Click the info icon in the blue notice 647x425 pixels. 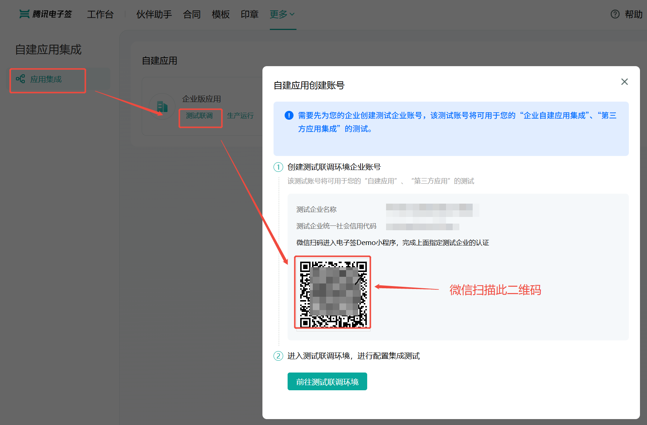click(289, 115)
